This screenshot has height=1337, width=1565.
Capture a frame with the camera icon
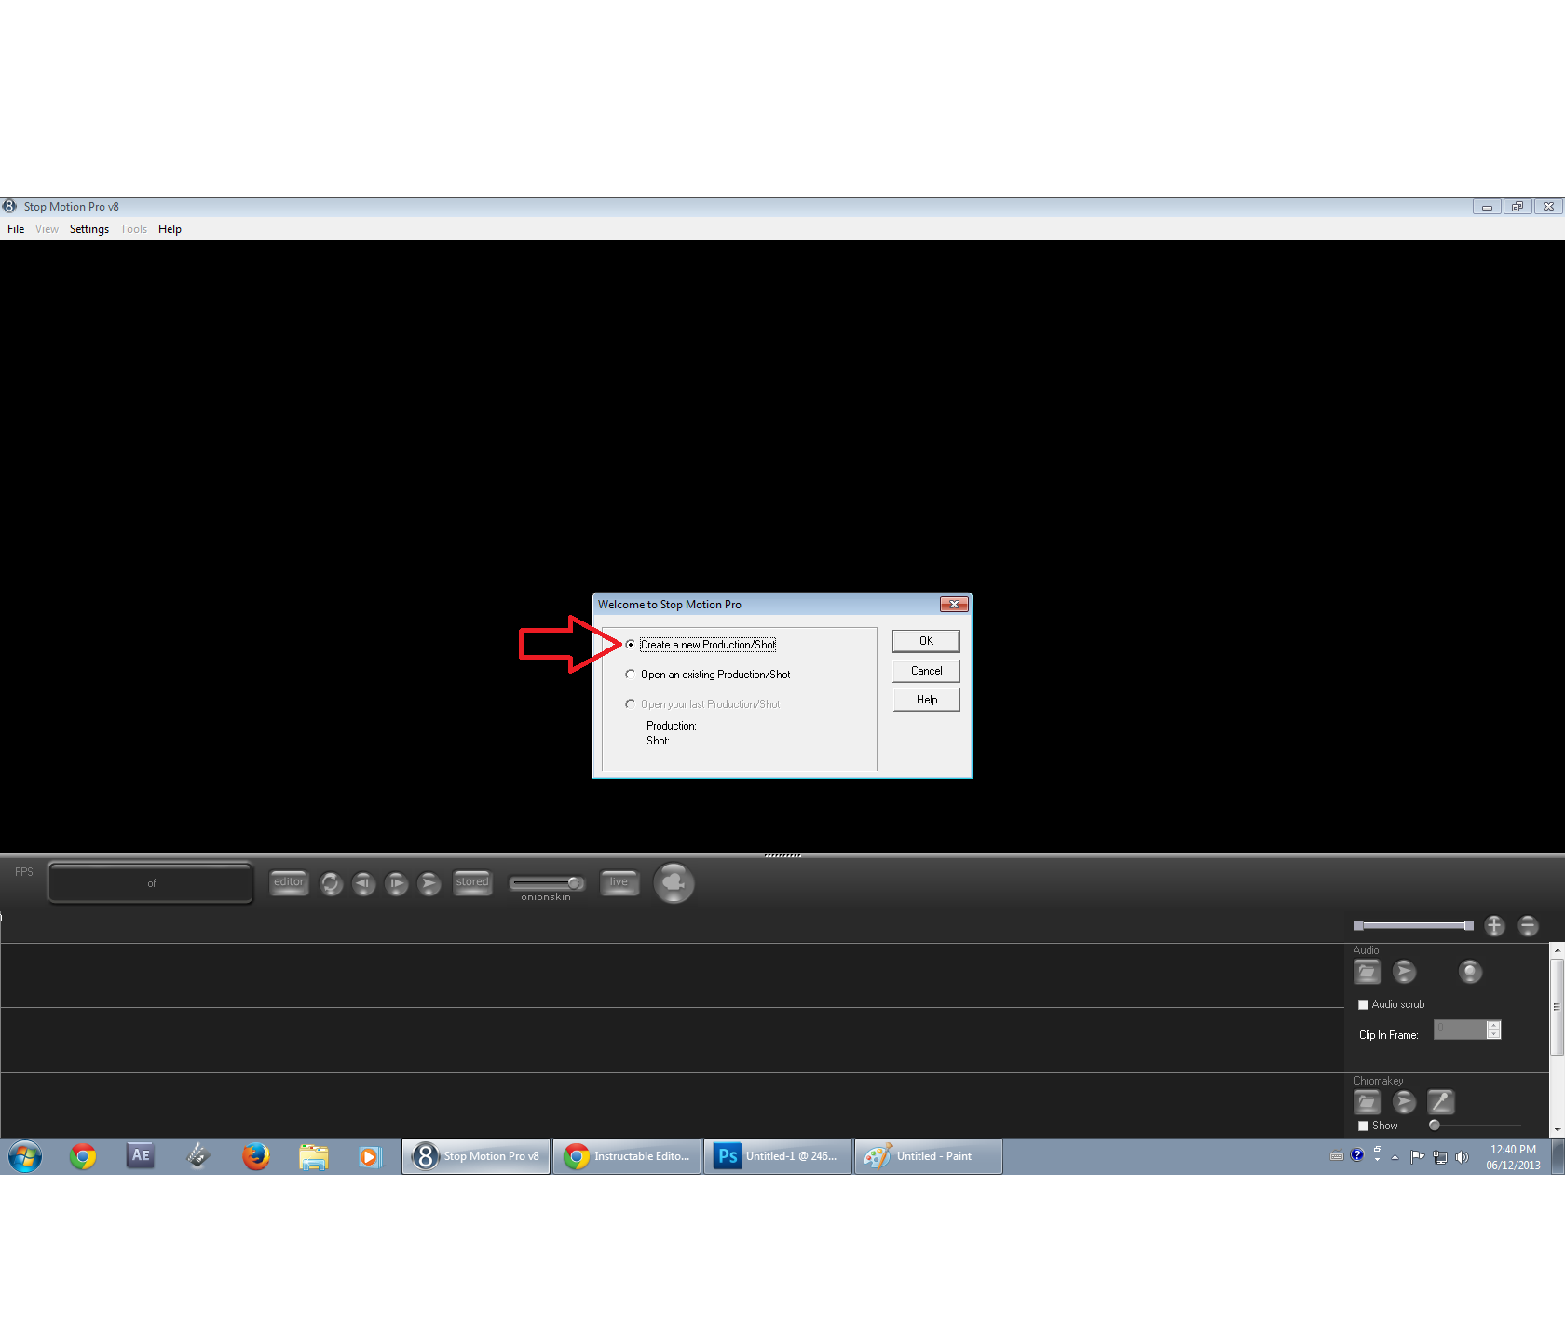(674, 883)
